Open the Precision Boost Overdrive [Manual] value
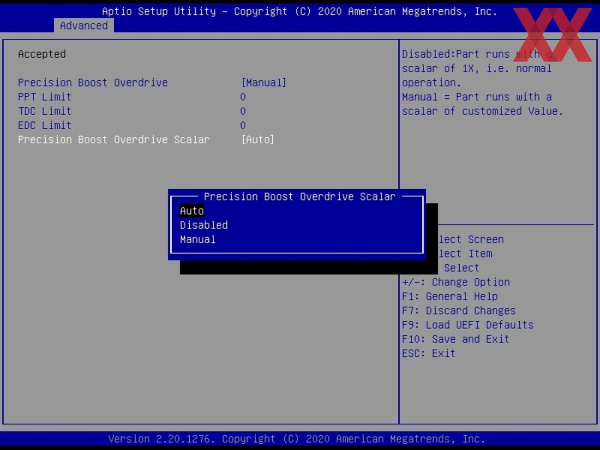Image resolution: width=600 pixels, height=450 pixels. coord(264,82)
